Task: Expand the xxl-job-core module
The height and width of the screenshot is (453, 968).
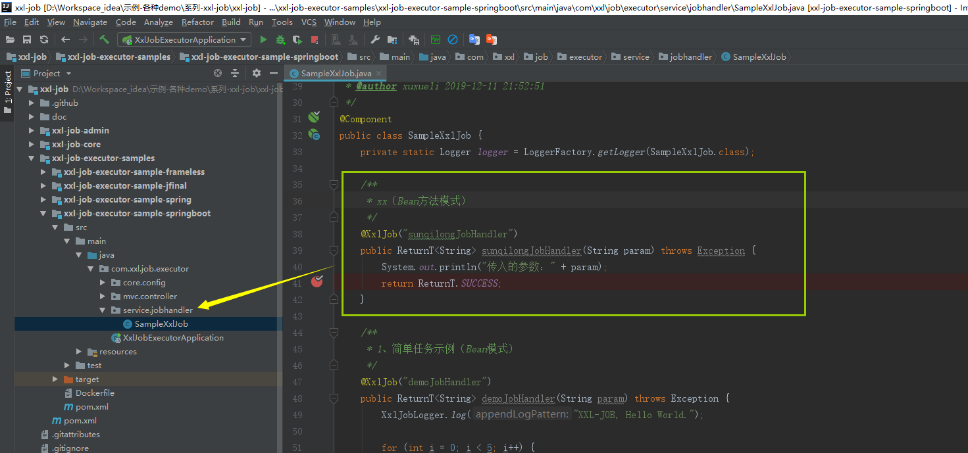Action: [32, 144]
